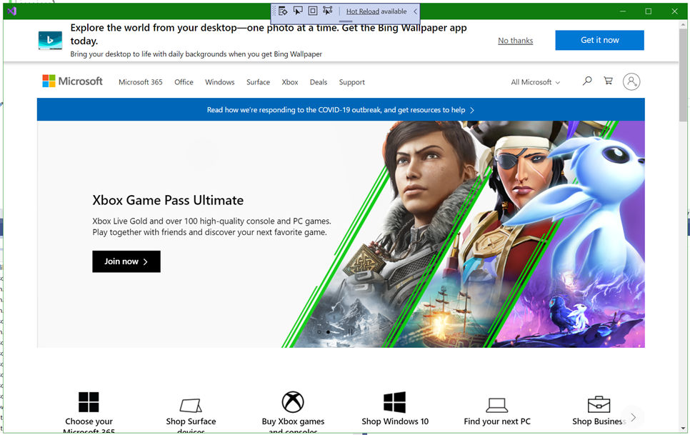Click the Xbox Game Pass Ultimate heading

pos(168,200)
